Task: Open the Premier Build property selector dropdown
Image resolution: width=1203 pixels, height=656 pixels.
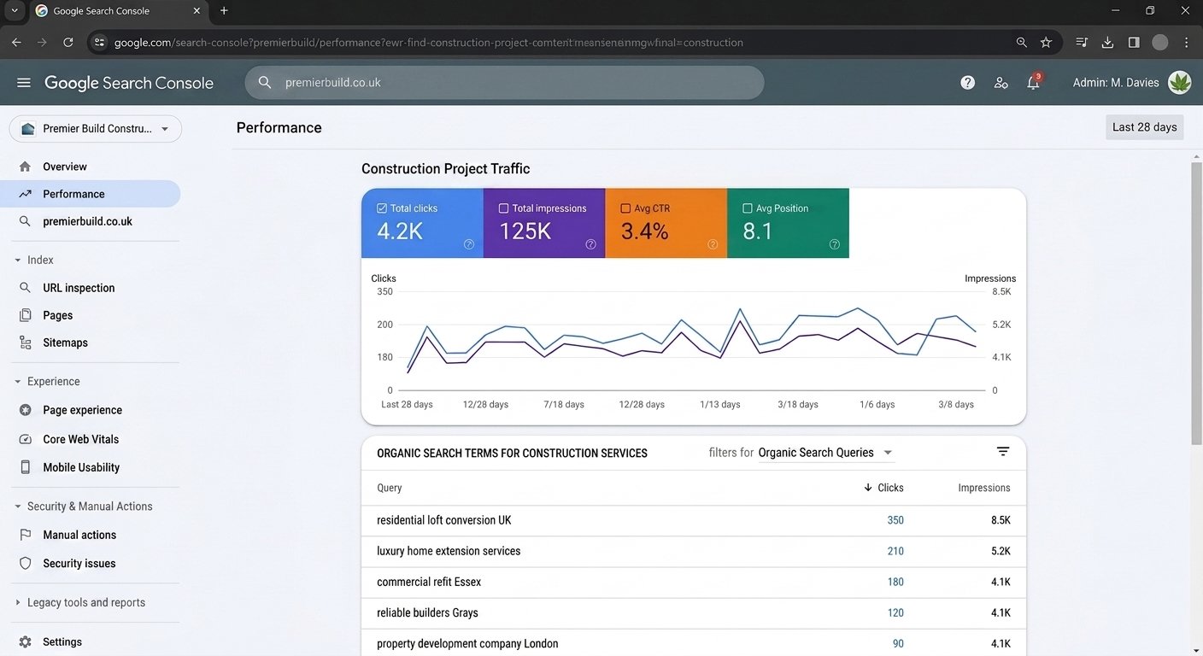Action: (x=96, y=129)
